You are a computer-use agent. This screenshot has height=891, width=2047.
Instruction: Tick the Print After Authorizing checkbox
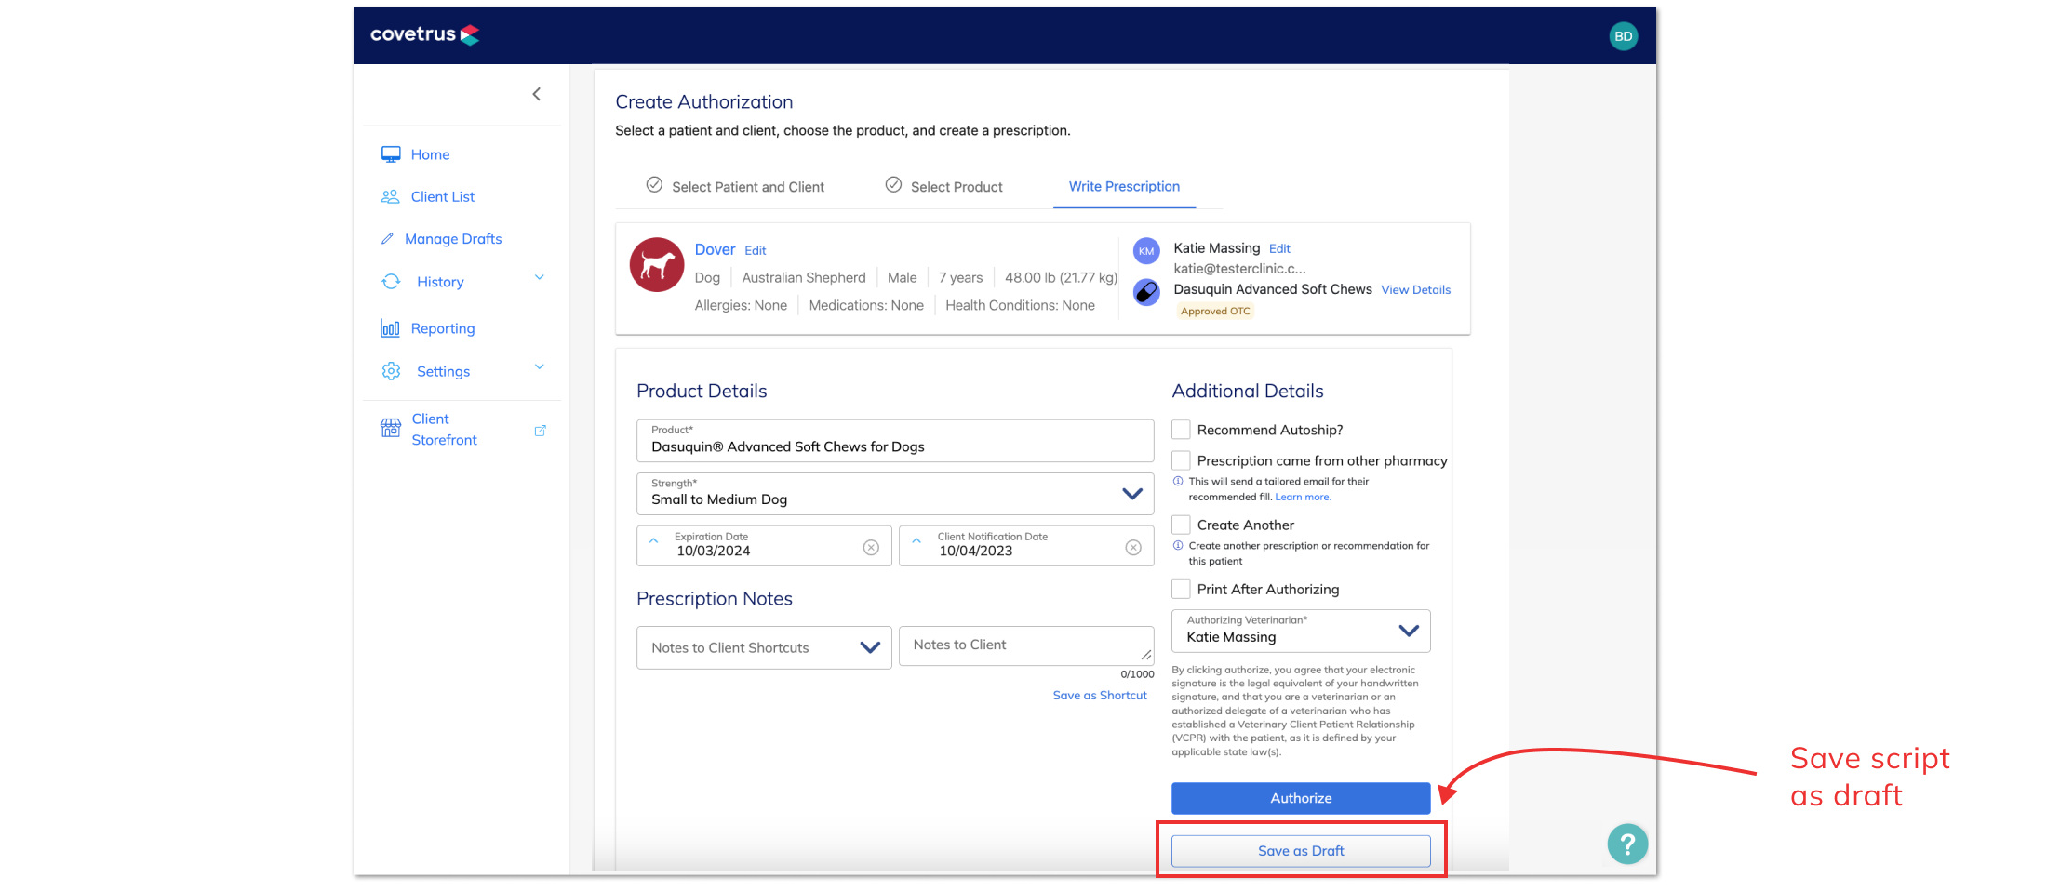1181,589
